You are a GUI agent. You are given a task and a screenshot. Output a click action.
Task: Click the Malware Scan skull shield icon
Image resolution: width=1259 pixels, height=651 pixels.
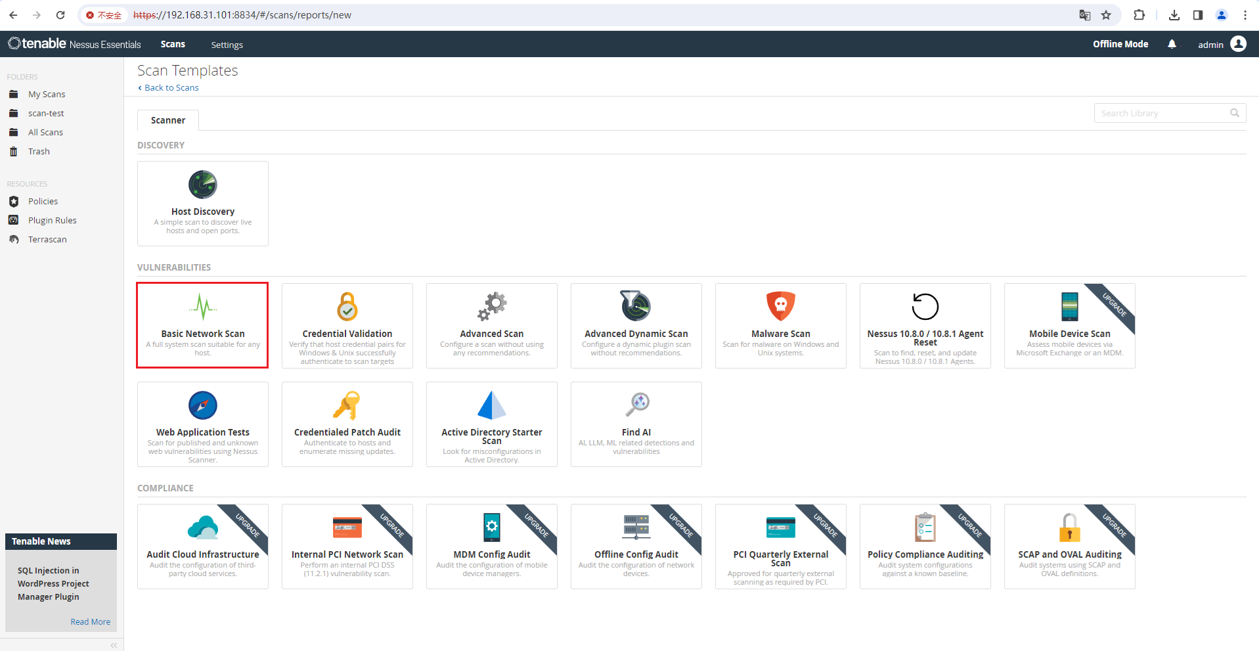(x=781, y=306)
